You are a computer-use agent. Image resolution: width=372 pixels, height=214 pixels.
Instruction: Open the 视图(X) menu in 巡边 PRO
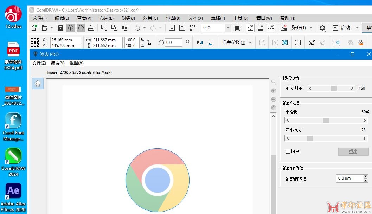point(76,63)
